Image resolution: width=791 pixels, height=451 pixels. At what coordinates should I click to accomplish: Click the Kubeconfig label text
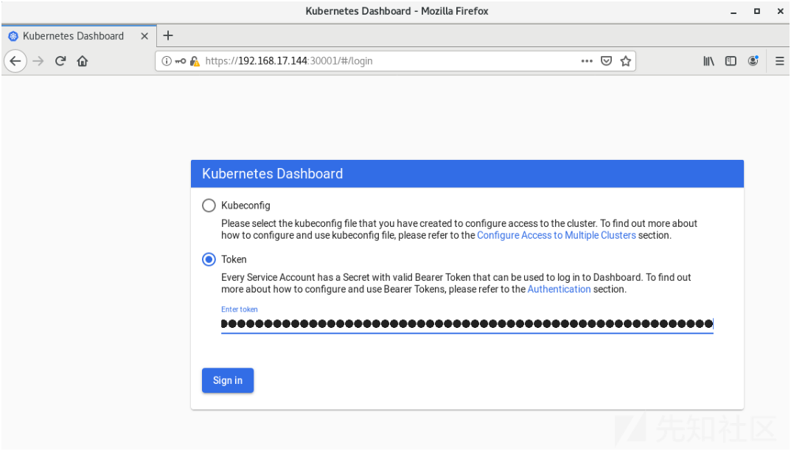point(245,206)
